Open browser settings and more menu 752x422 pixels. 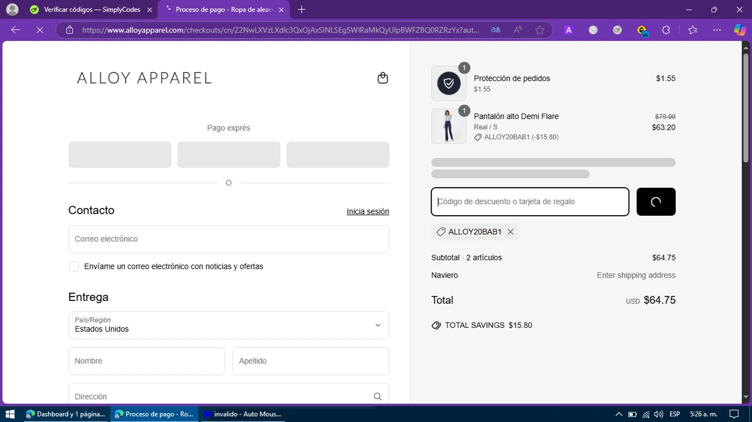[x=717, y=30]
